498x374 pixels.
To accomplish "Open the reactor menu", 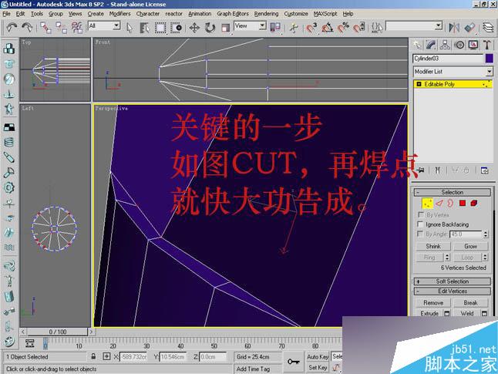I will [x=173, y=14].
